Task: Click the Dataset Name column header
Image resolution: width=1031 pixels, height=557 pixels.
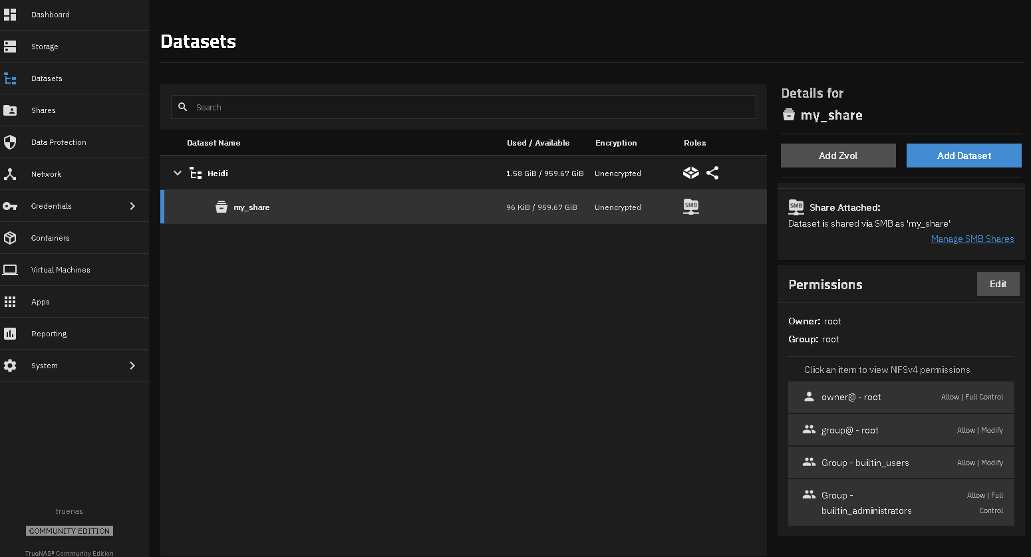Action: pos(214,143)
